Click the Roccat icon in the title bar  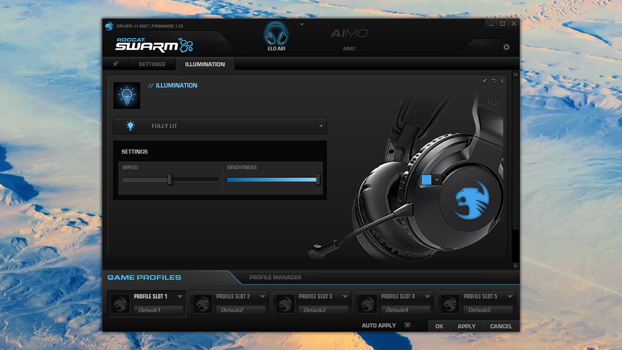(109, 25)
